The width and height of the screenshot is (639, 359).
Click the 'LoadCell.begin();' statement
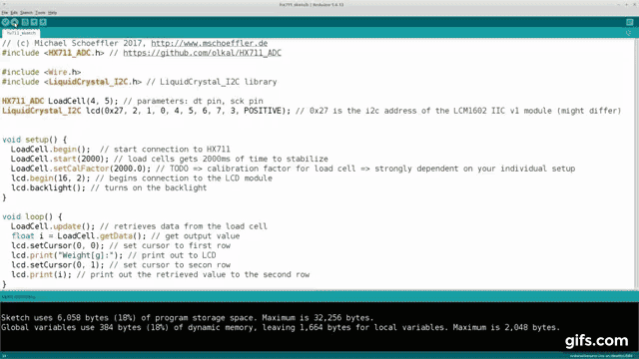point(51,150)
